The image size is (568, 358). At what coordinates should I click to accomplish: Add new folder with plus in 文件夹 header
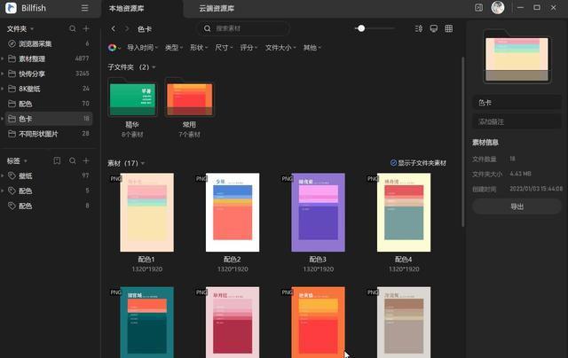point(86,28)
